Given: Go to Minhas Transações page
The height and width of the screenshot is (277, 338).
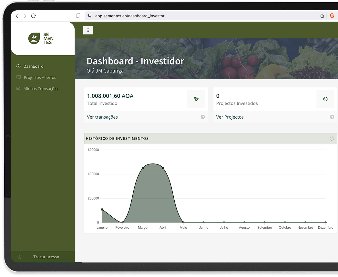Looking at the screenshot, I should [41, 89].
